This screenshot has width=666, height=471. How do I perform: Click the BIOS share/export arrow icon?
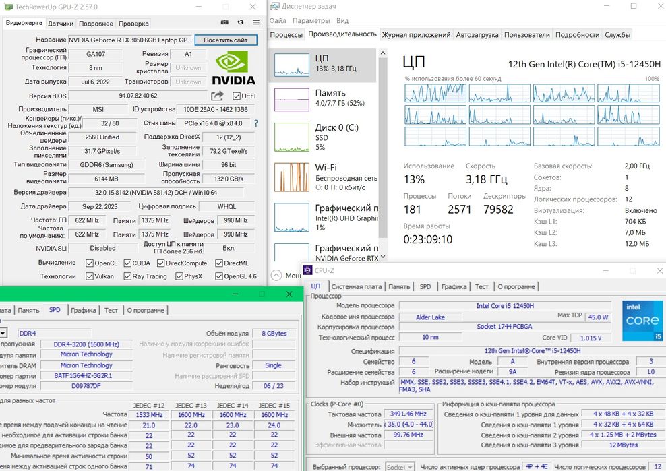[218, 96]
